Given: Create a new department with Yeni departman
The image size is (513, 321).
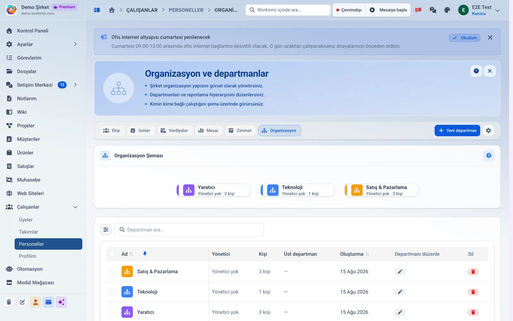Looking at the screenshot, I should (x=457, y=131).
